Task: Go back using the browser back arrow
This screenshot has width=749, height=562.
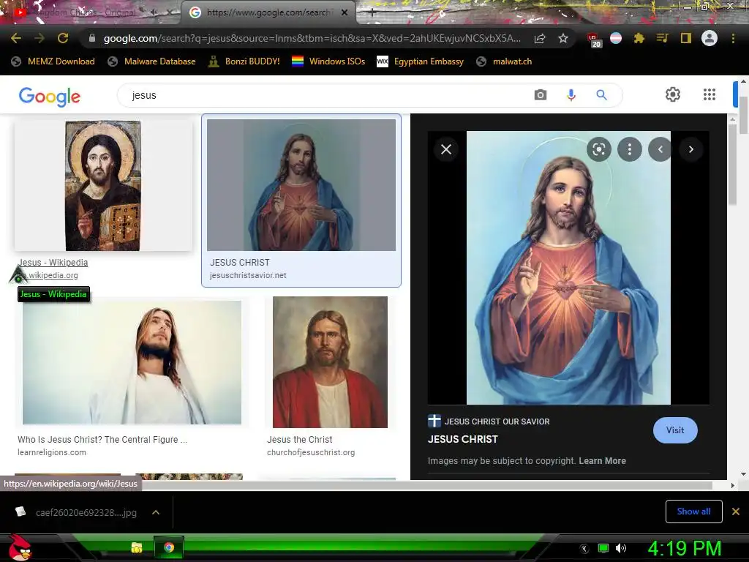Action: (x=16, y=38)
